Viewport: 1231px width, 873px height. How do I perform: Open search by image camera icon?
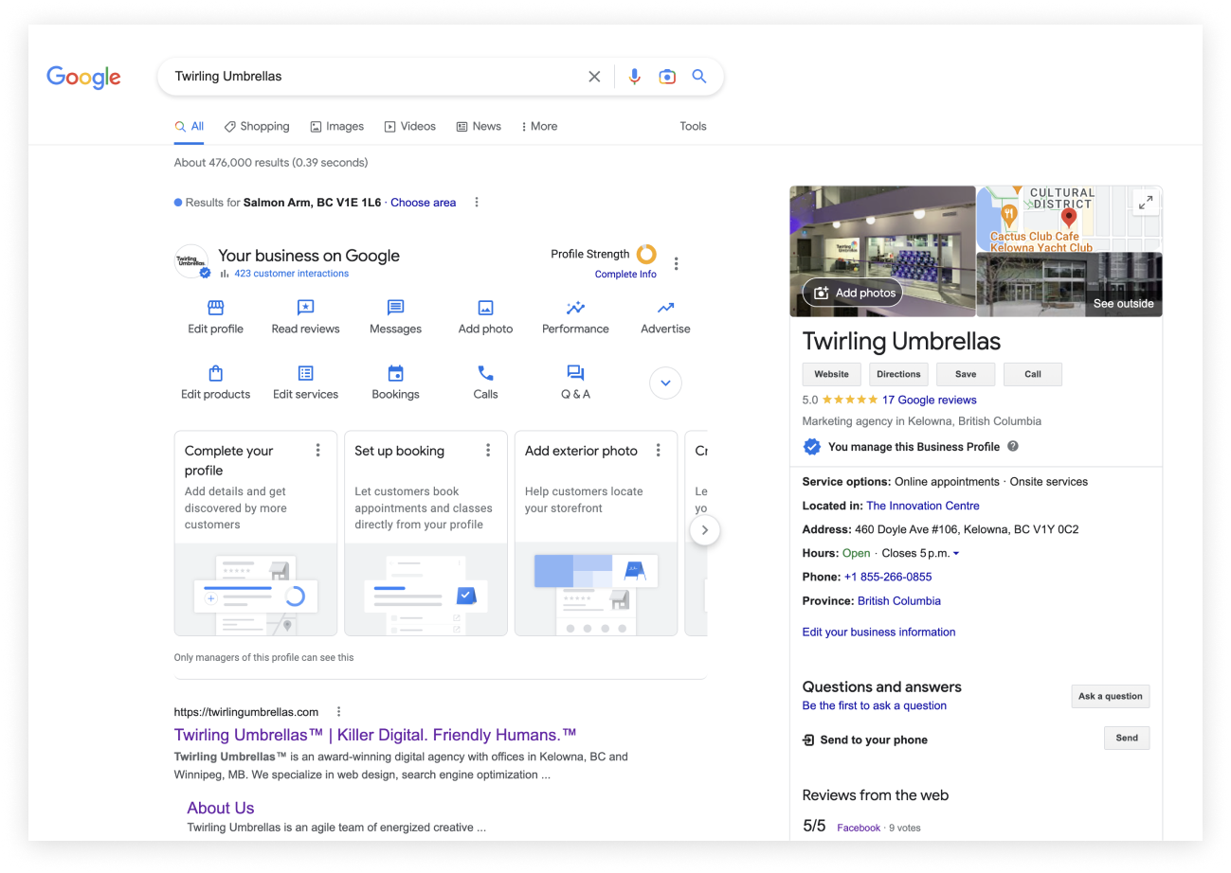click(667, 77)
